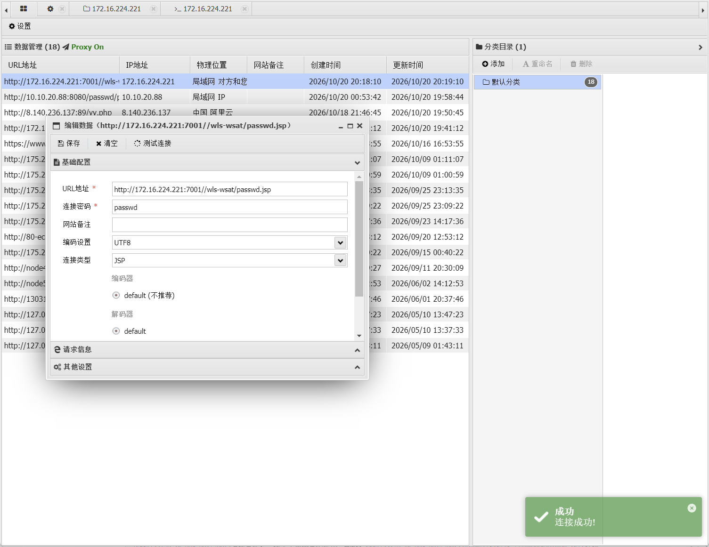Click the update time 2026/05/09 01:43:11

pos(427,346)
